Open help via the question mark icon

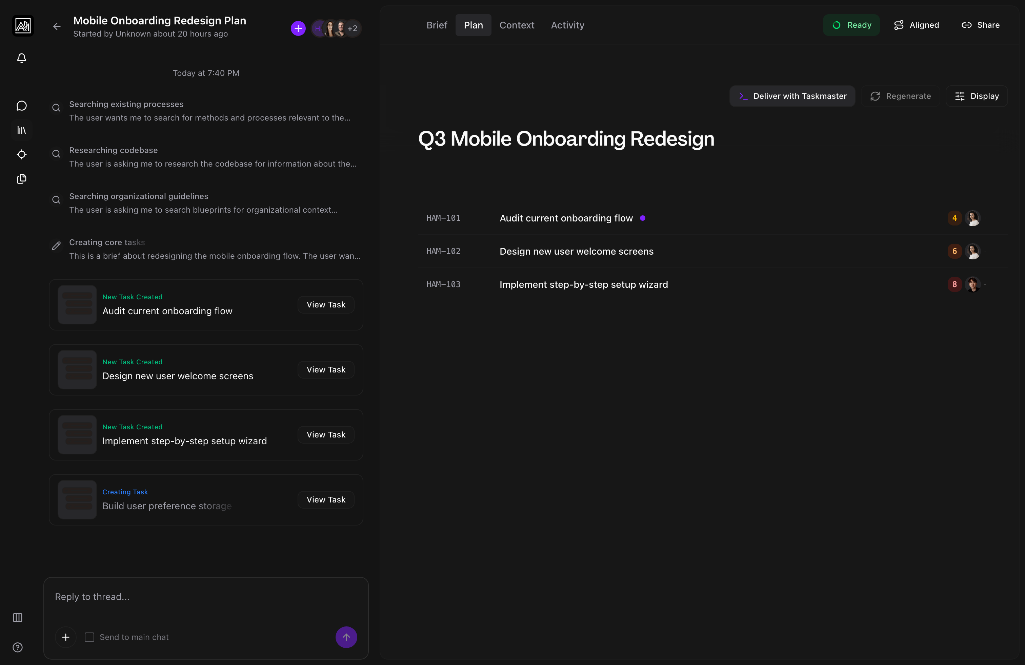point(17,647)
